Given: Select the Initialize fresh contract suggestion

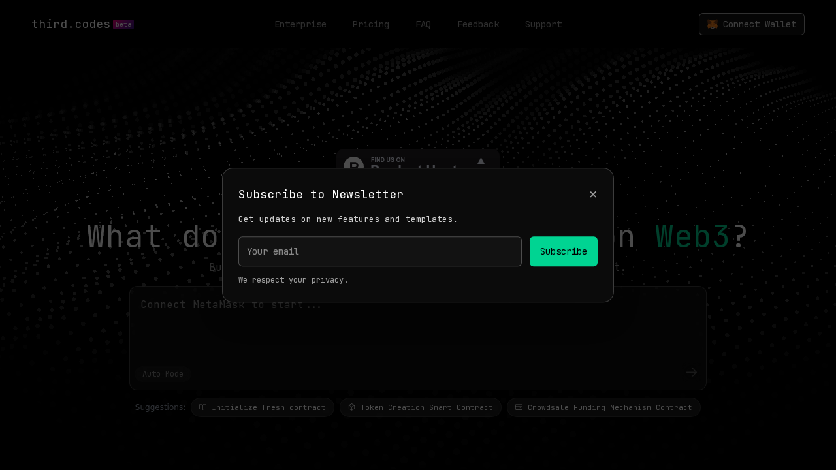Looking at the screenshot, I should point(262,407).
